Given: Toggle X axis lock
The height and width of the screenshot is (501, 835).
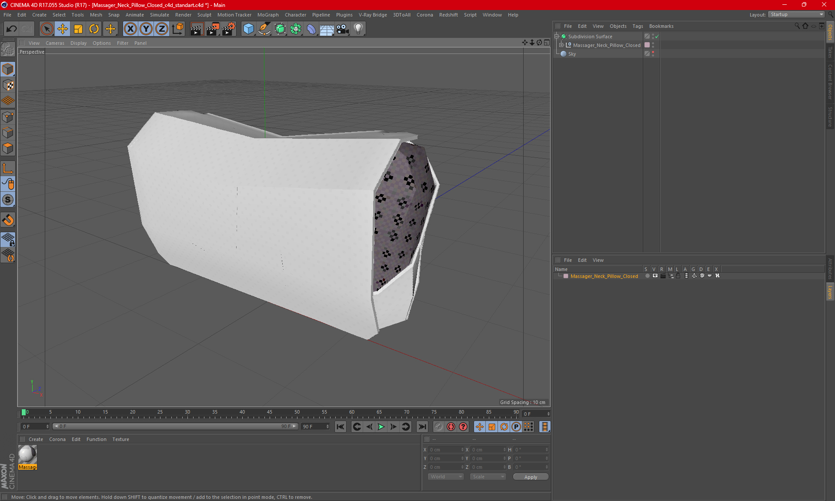Looking at the screenshot, I should click(x=130, y=29).
